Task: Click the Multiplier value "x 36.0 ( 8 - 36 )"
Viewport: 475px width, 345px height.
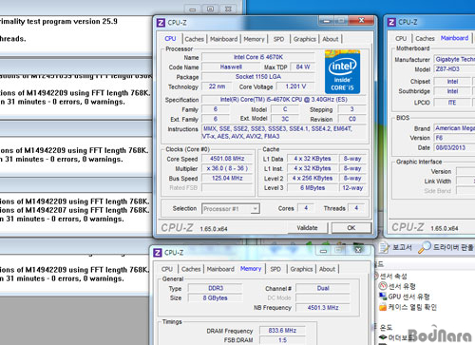Action: pos(227,168)
